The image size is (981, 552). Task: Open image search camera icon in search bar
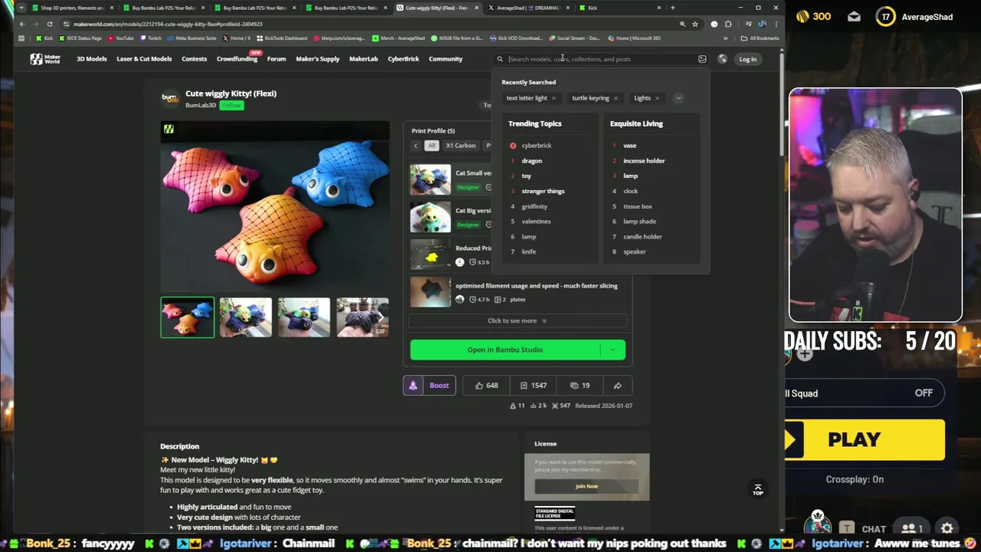702,59
